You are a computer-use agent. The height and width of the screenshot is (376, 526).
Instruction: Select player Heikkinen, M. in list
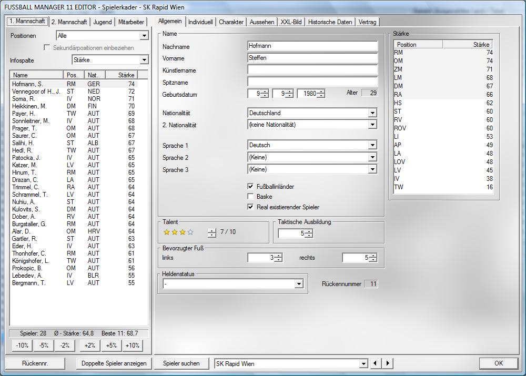74,106
